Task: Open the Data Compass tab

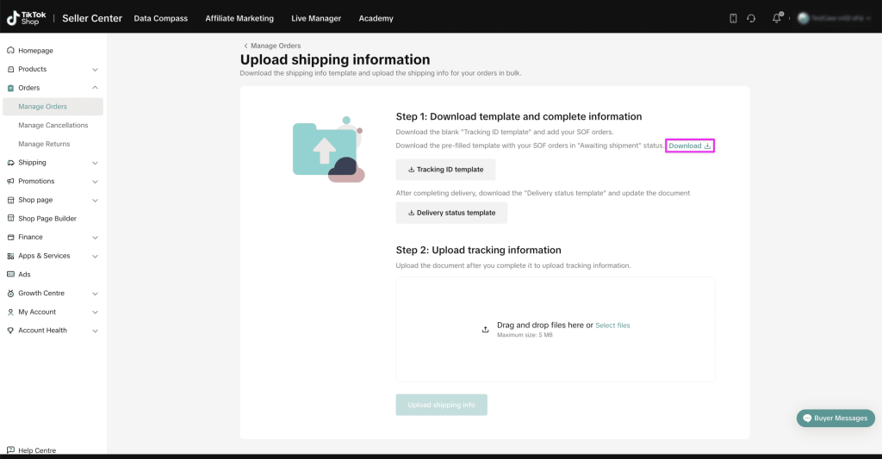Action: click(160, 18)
